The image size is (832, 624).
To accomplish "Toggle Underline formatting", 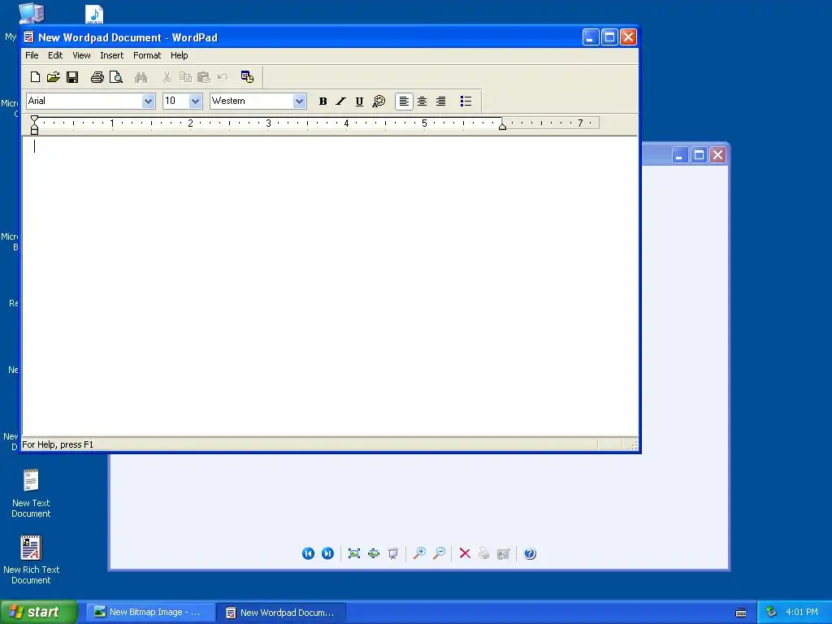I will click(x=359, y=102).
